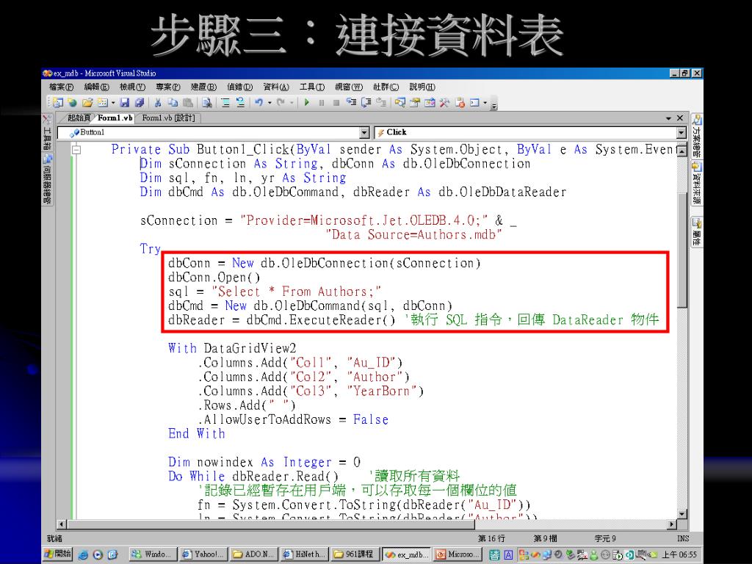
Task: Open the 建置(B) menu
Action: coord(203,87)
